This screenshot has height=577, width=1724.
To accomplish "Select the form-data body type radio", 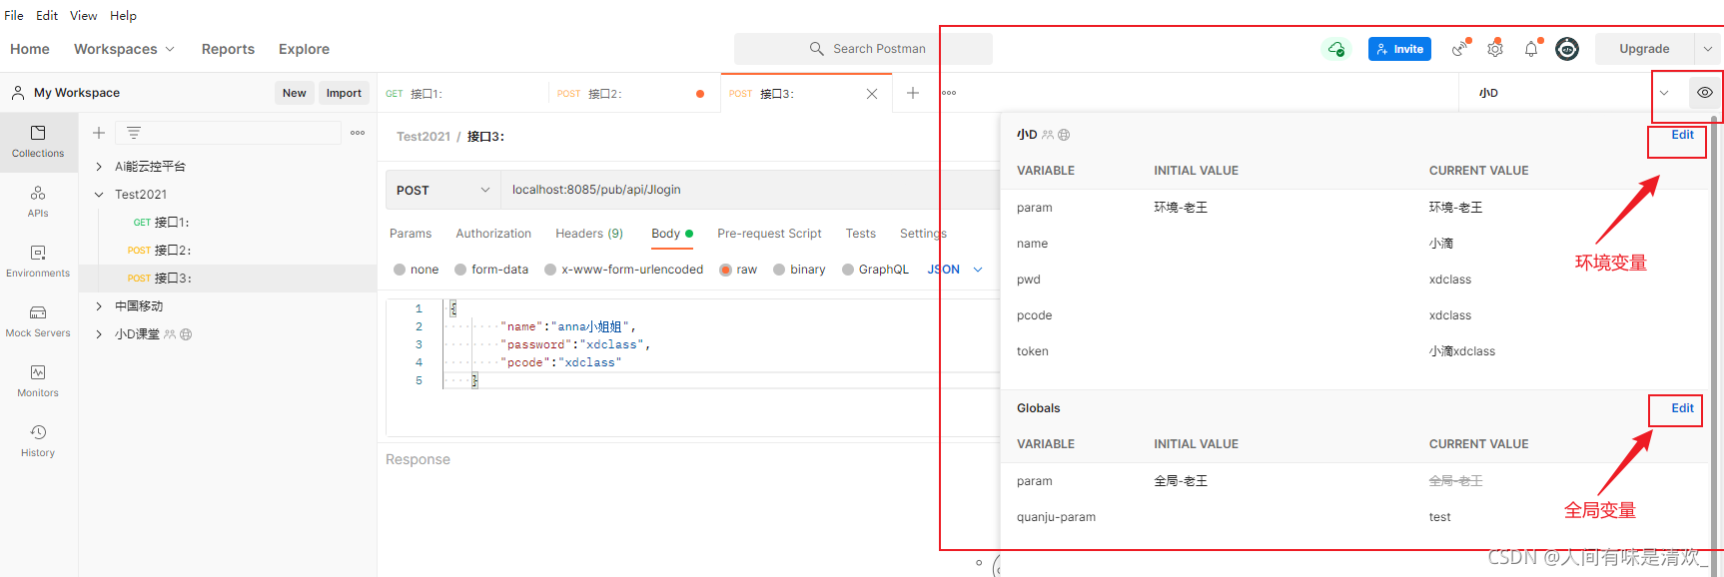I will [460, 270].
